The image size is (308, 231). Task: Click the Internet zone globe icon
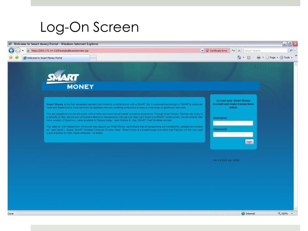click(x=243, y=214)
